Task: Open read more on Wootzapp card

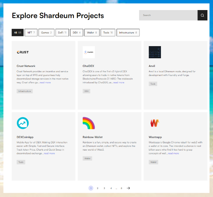Action: click(x=173, y=153)
